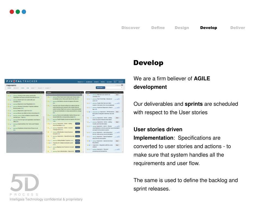Toggle the ICEBOX panel tab

pyautogui.click(x=23, y=88)
